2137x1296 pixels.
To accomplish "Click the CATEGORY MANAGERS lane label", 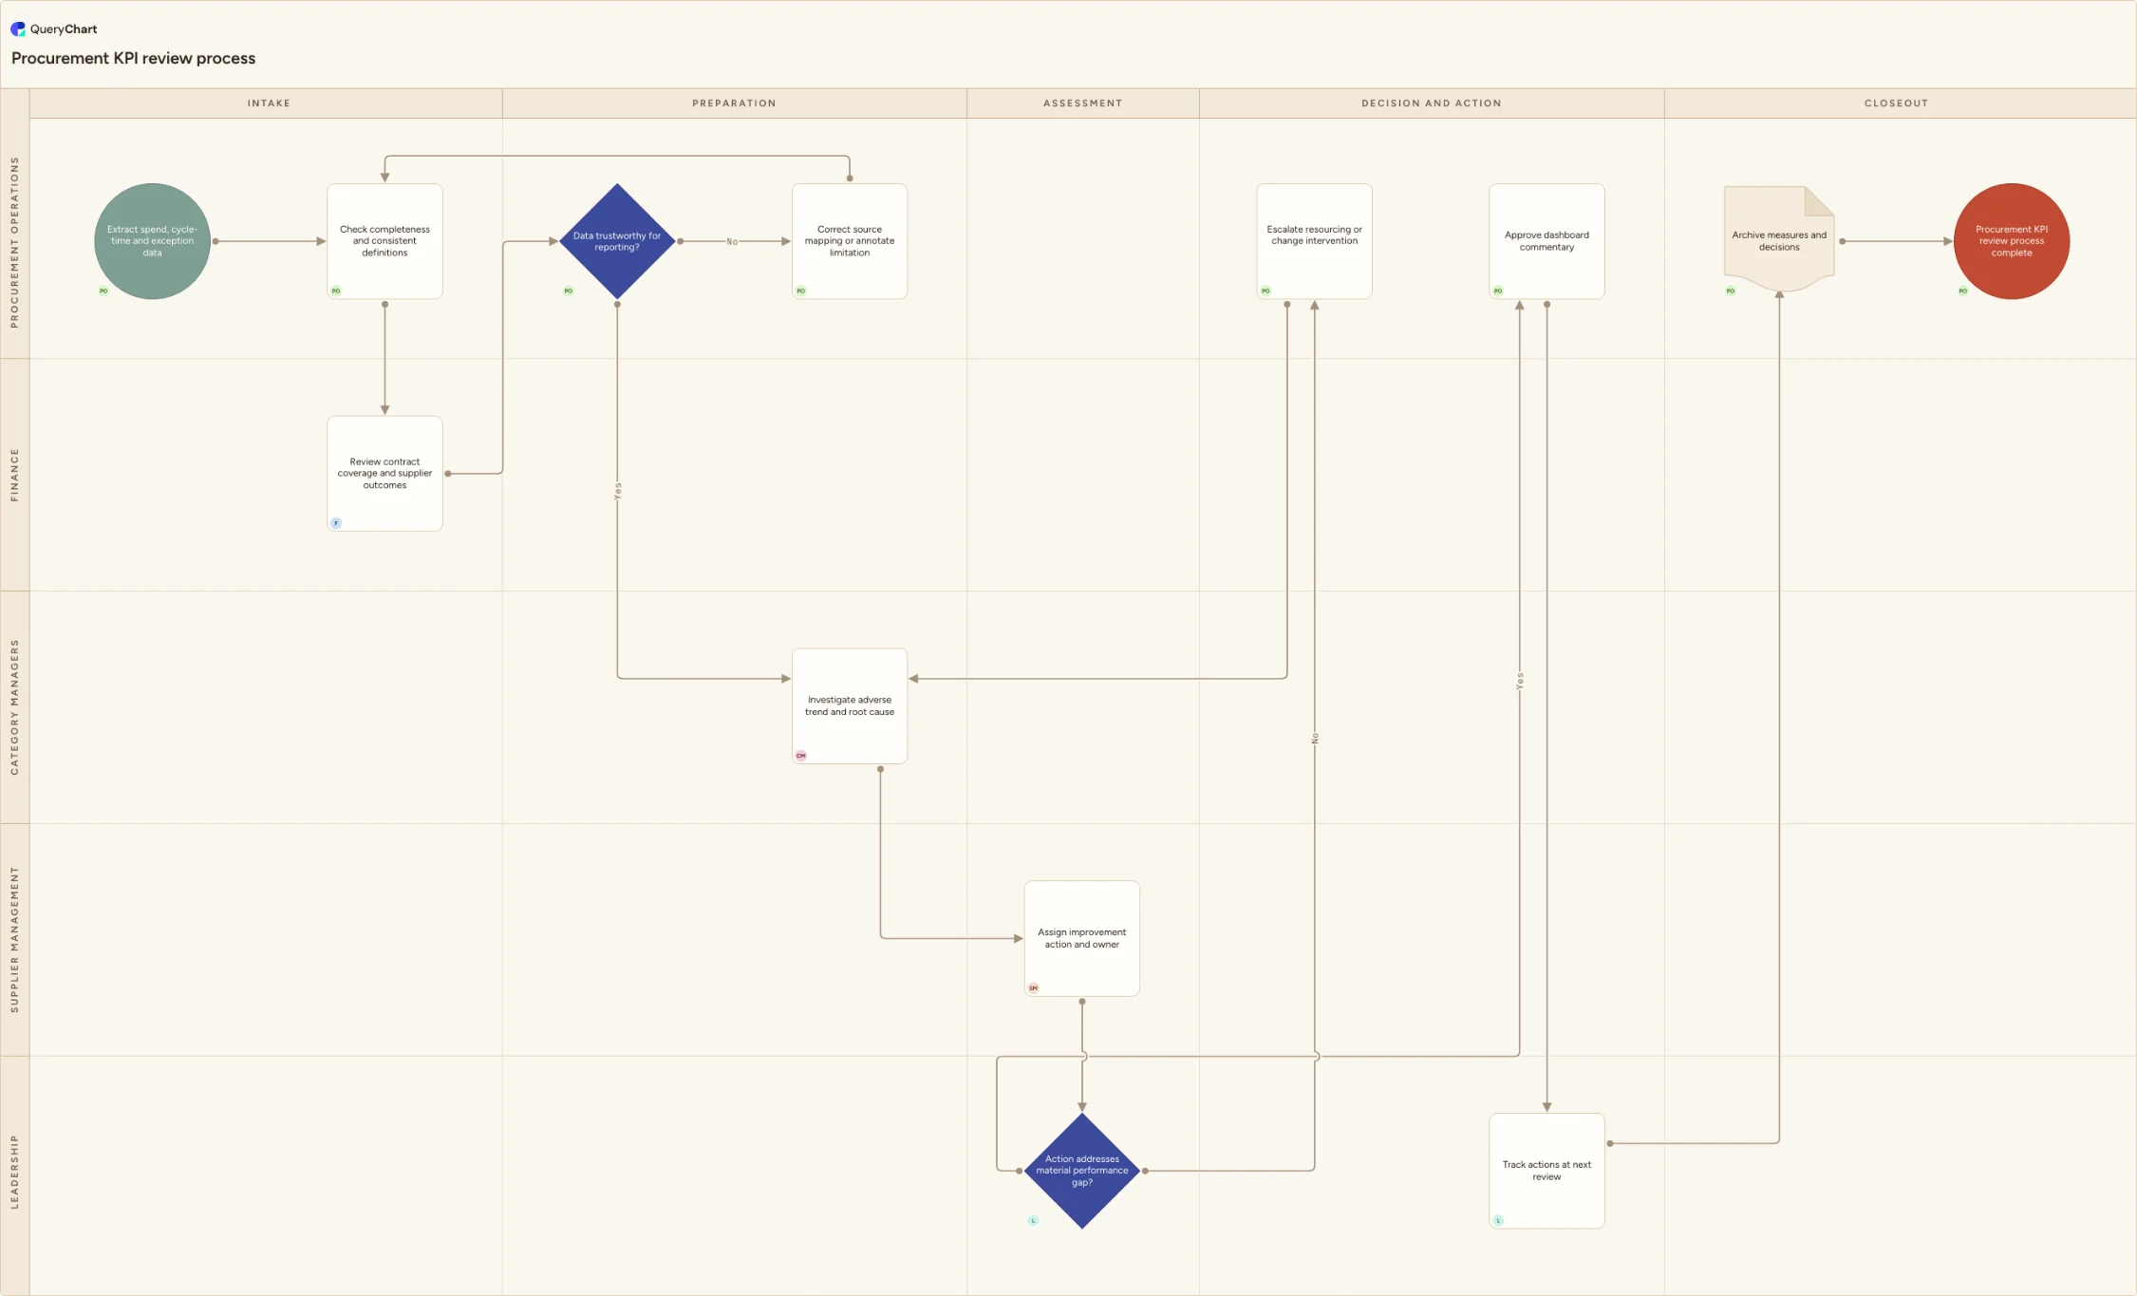I will [x=14, y=707].
